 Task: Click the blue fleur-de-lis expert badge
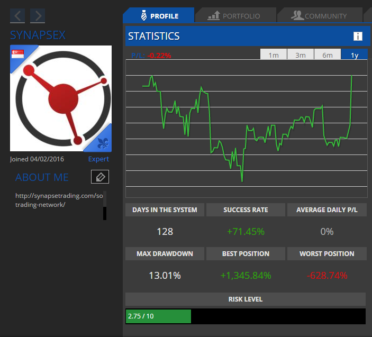point(103,142)
